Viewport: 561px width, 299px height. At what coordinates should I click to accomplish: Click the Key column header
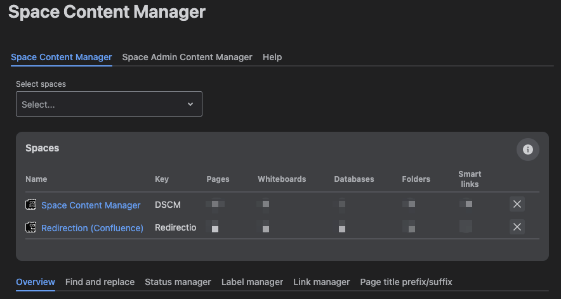(162, 179)
